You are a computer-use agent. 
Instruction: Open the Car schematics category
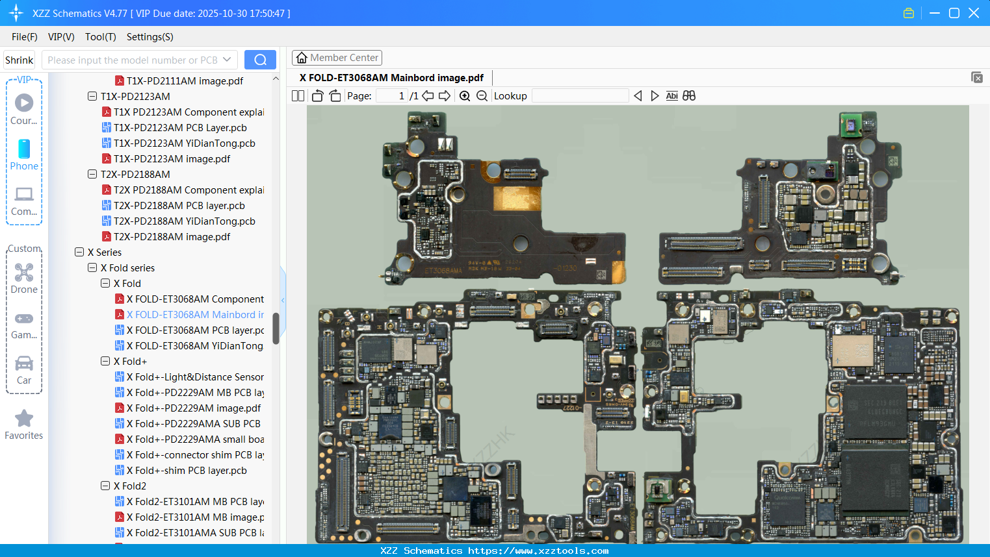click(24, 370)
